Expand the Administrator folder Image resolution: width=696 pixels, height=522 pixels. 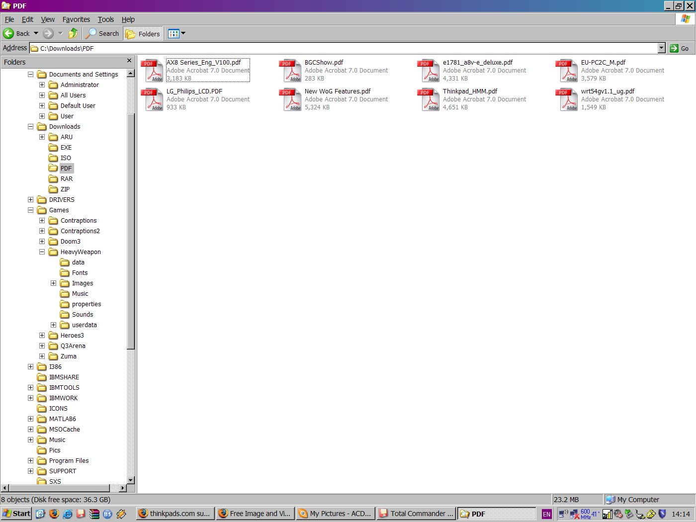(x=42, y=85)
